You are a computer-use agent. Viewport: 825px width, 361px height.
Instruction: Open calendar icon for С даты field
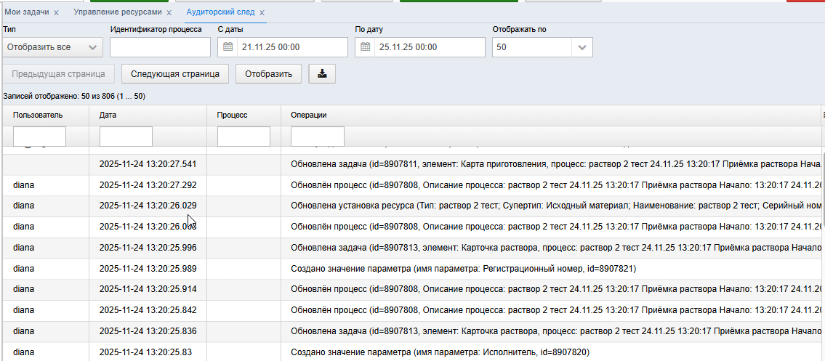tap(228, 47)
